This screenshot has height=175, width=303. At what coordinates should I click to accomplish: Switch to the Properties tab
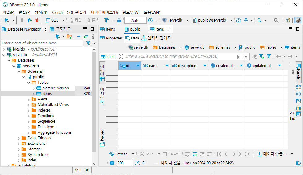pyautogui.click(x=111, y=38)
